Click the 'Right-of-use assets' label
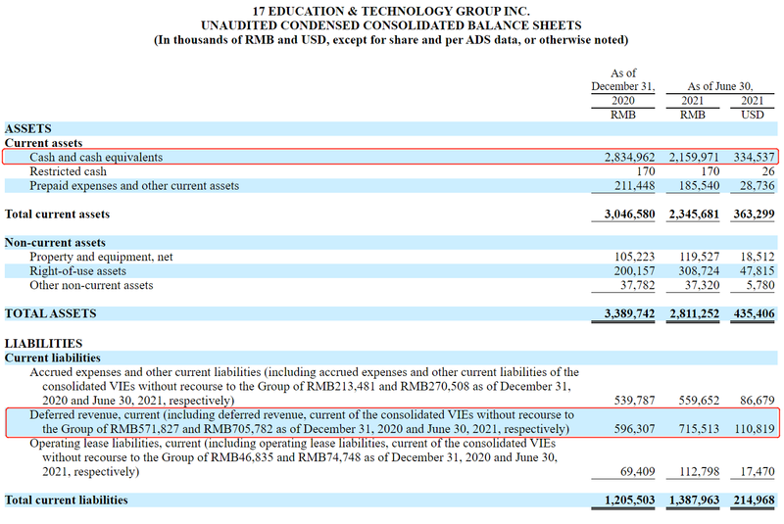This screenshot has width=784, height=524. click(77, 271)
